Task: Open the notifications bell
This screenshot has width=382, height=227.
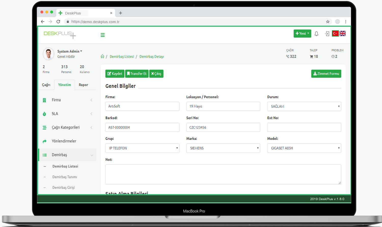Action: [316, 34]
